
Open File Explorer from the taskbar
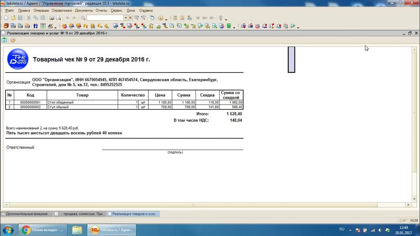77,230
